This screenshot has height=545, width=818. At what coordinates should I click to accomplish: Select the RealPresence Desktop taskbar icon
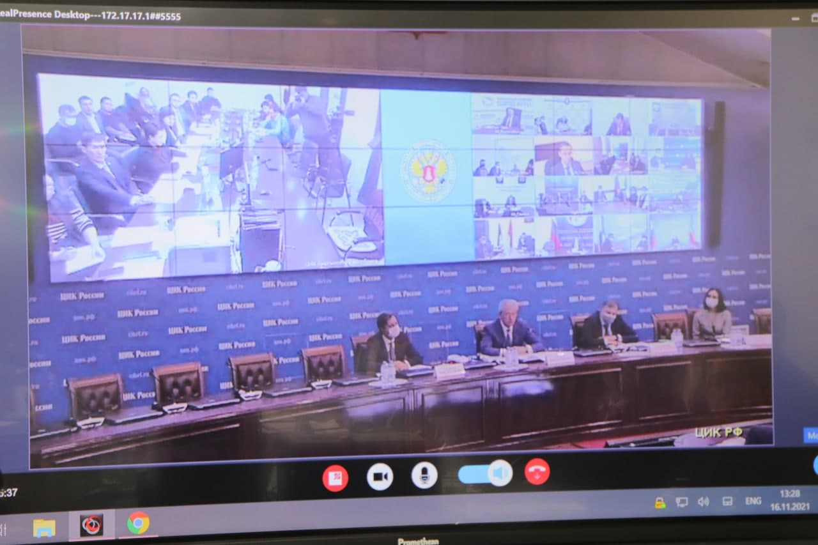[x=91, y=525]
